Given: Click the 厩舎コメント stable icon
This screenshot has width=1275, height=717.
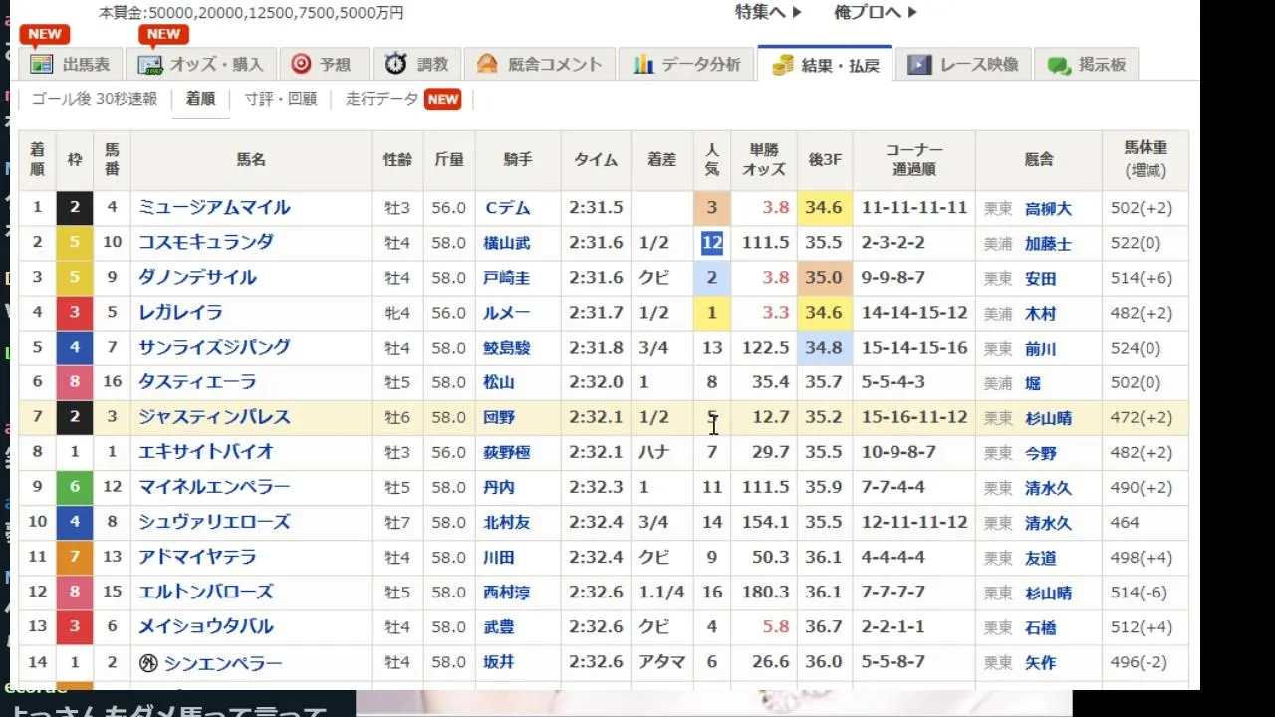Looking at the screenshot, I should (487, 64).
